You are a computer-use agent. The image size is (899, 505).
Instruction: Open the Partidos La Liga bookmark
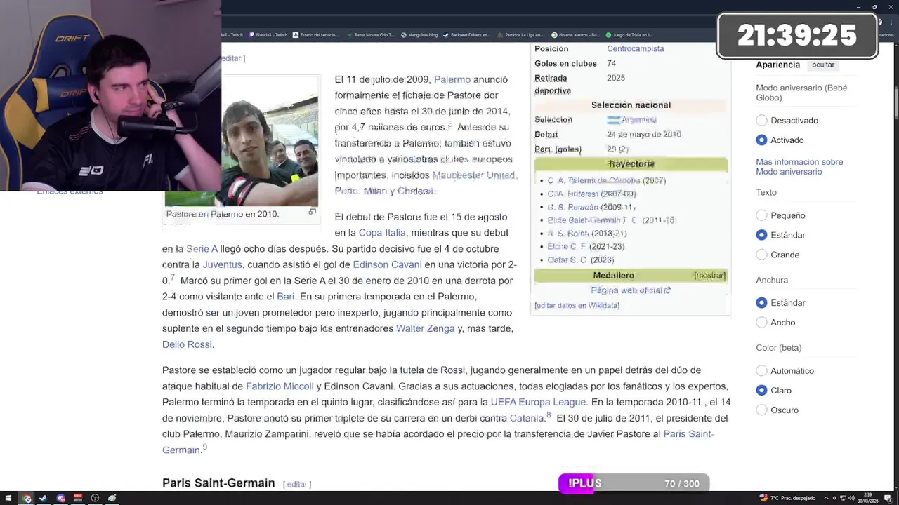pyautogui.click(x=520, y=35)
